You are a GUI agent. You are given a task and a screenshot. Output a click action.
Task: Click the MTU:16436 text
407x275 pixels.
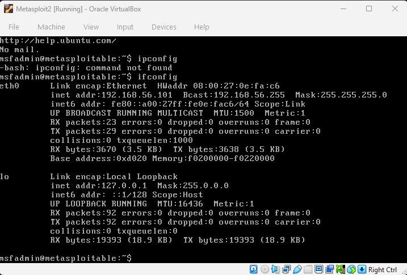[180, 204]
